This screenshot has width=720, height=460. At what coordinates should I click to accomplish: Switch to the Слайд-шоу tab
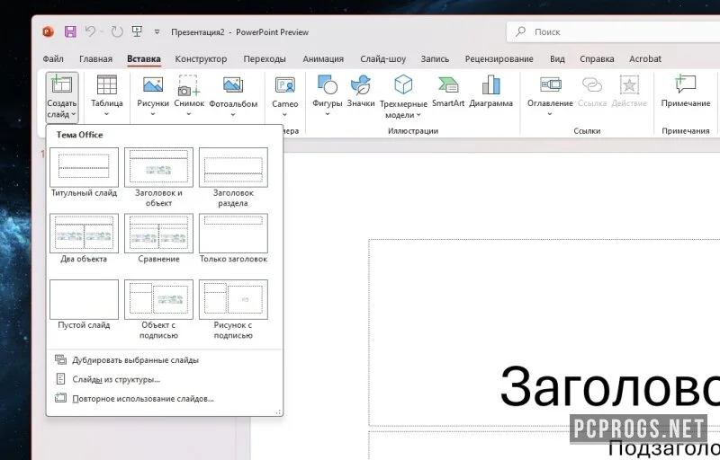point(383,58)
